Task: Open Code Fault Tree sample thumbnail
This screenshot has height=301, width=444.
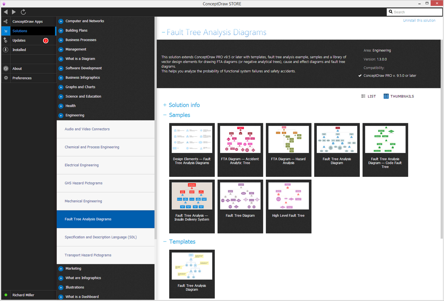Action: click(x=385, y=150)
